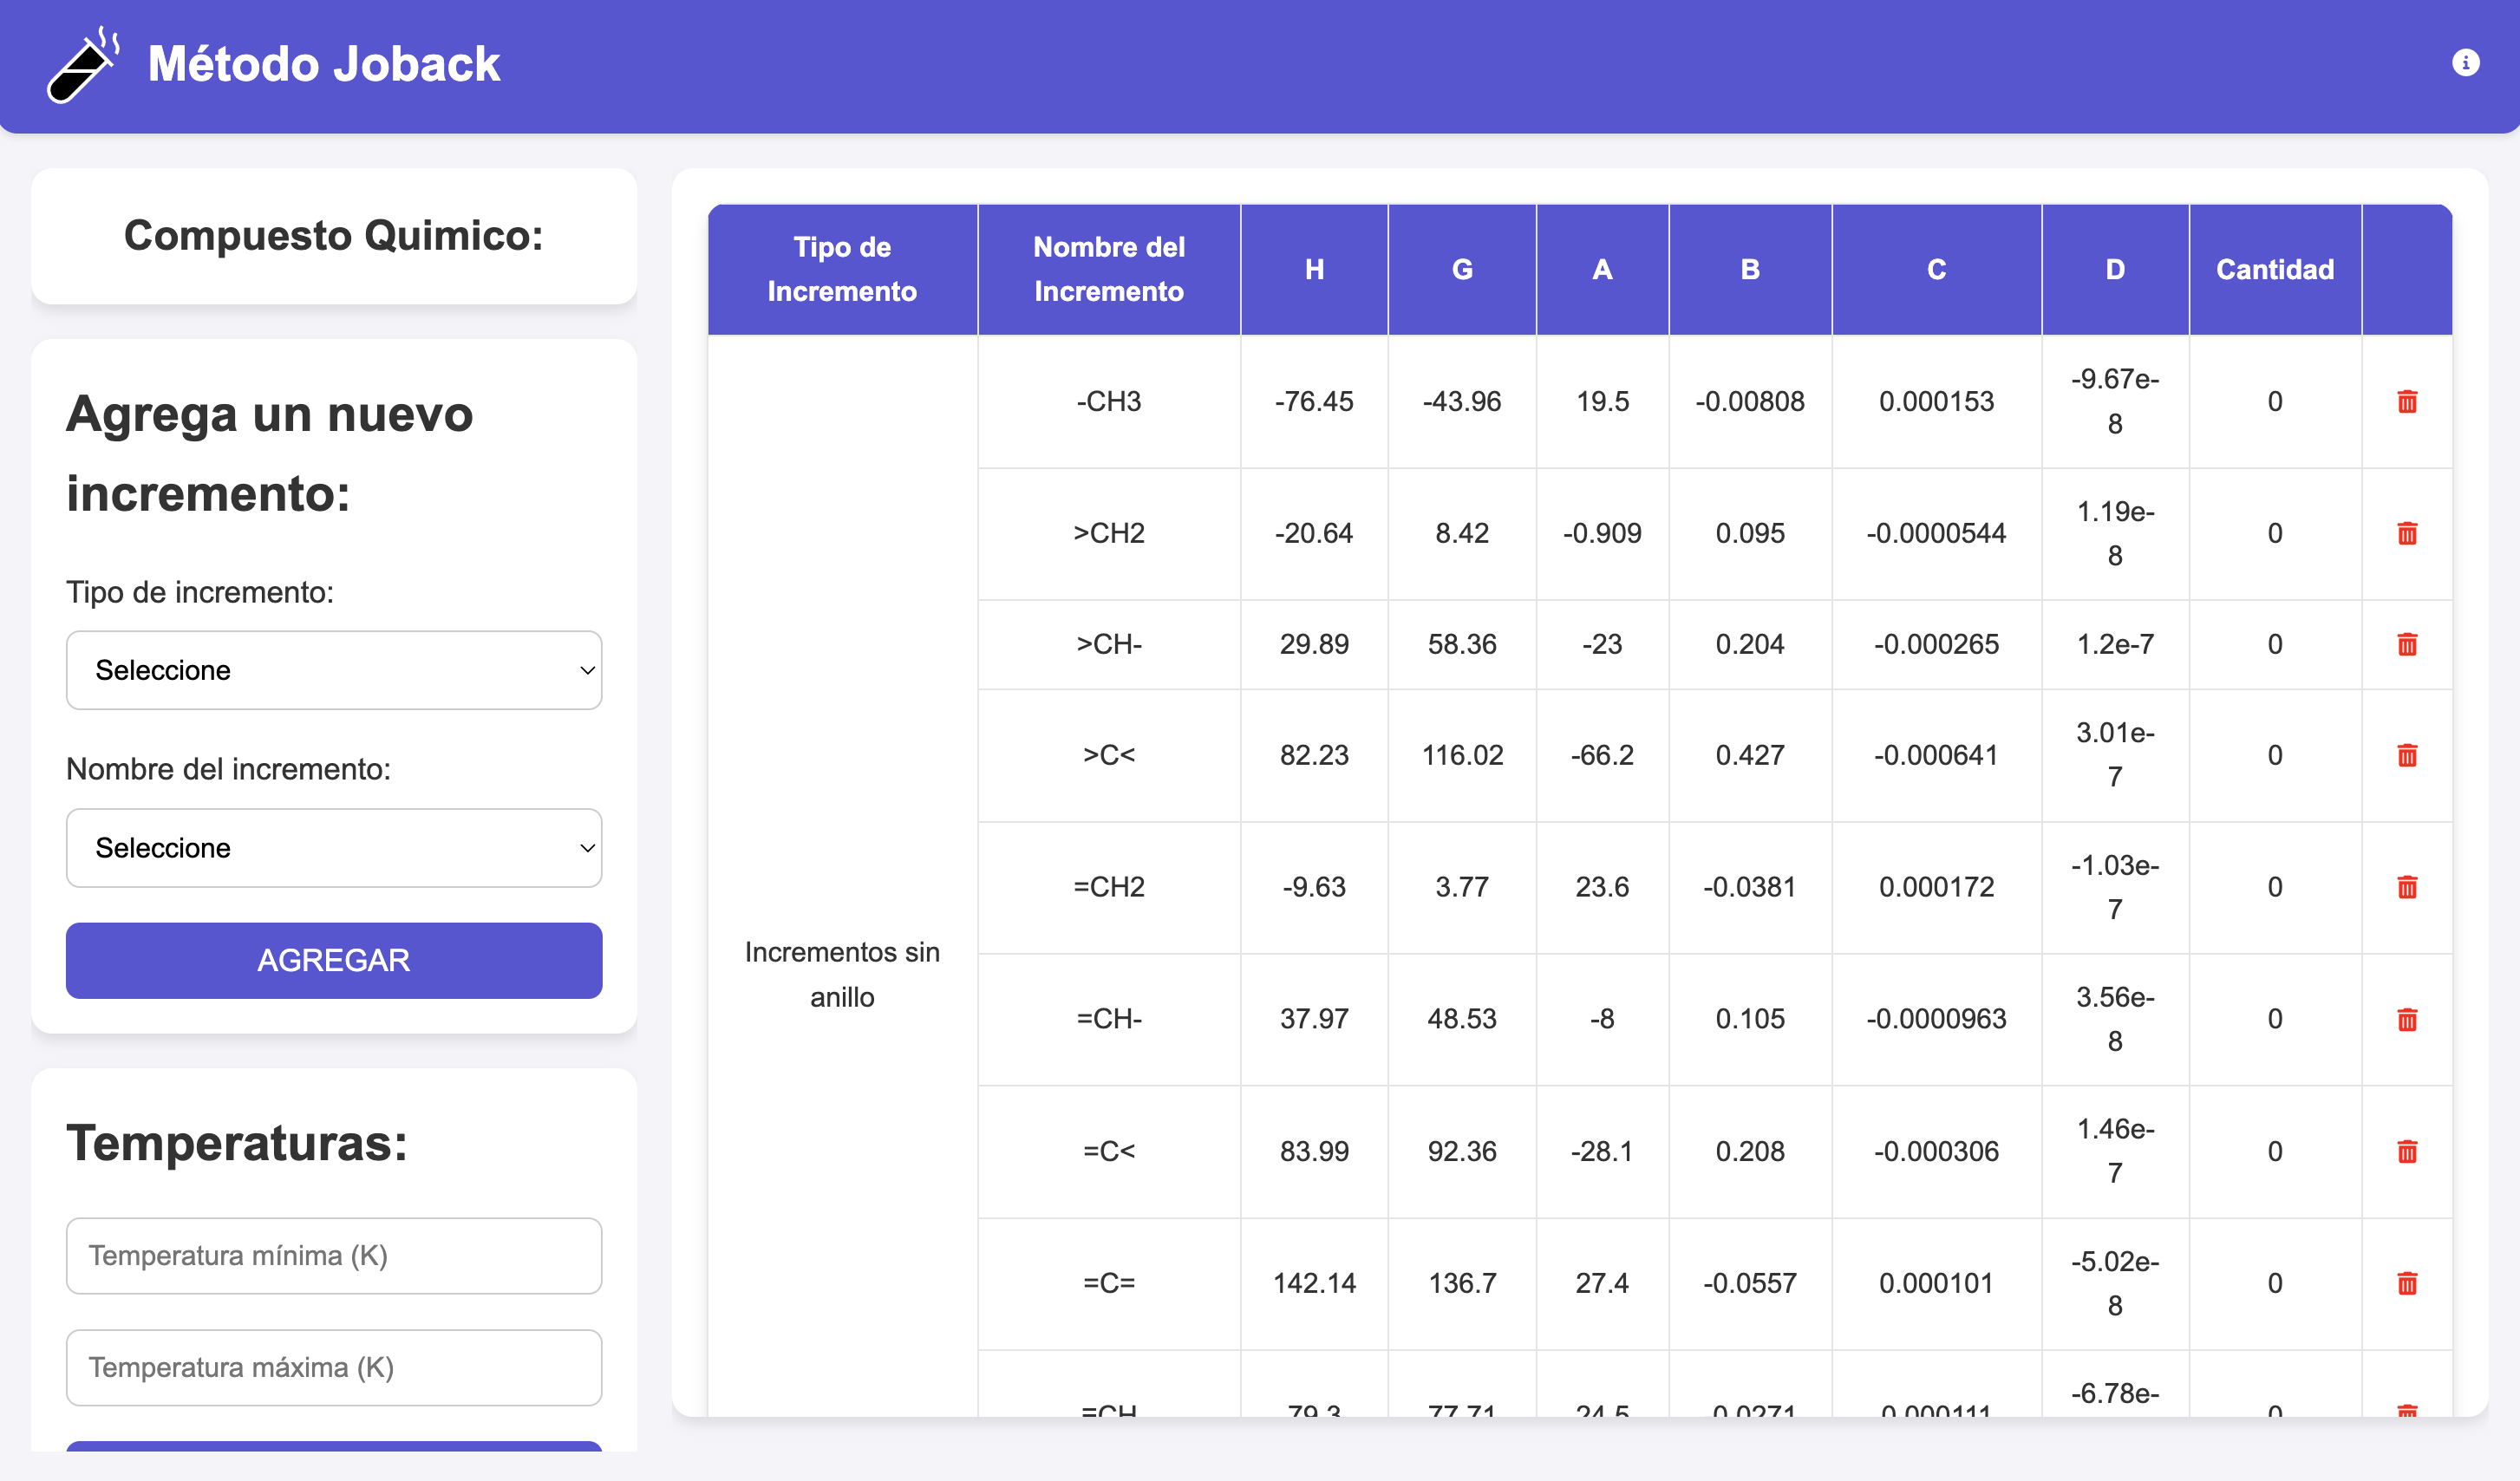
Task: Click the 116.02 G value
Action: [x=1462, y=755]
